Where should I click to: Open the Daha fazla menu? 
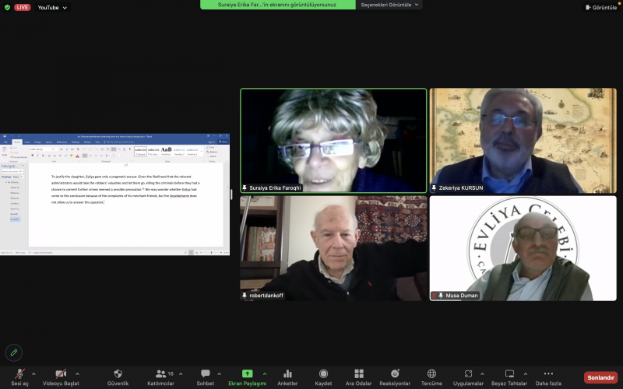coord(548,374)
